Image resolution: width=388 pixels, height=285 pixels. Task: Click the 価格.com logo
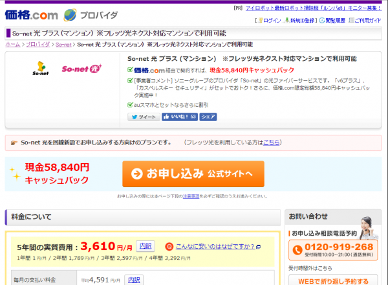(31, 14)
